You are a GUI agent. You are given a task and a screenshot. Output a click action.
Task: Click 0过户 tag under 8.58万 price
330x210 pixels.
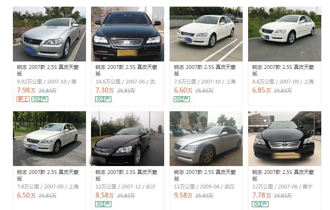(103, 204)
